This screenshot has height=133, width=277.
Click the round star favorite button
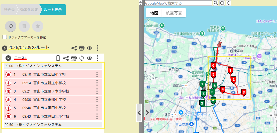(38, 26)
